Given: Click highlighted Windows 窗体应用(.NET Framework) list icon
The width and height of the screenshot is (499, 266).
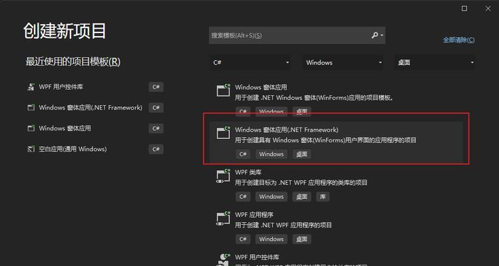Looking at the screenshot, I should click(x=223, y=133).
